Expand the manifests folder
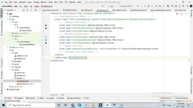The image size is (193, 108). (x=7, y=16)
